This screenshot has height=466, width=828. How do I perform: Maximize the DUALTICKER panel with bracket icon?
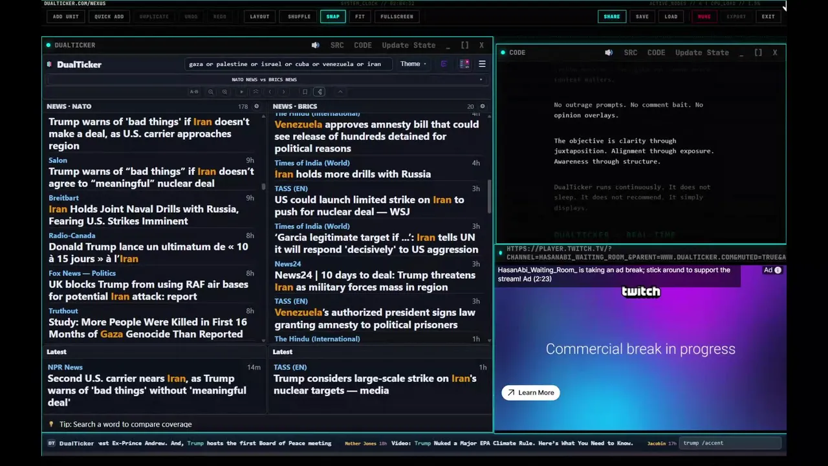464,45
